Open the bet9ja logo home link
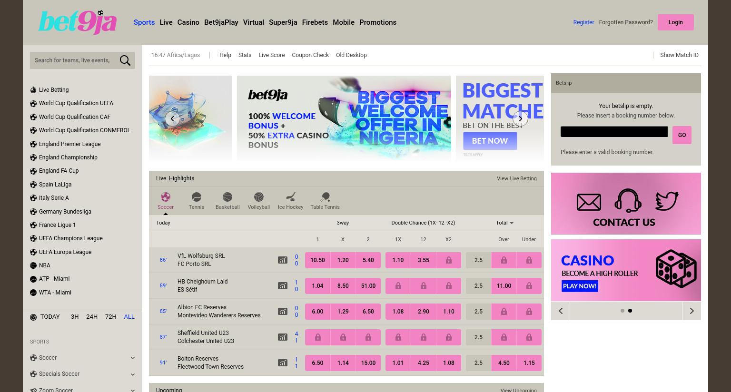This screenshot has height=392, width=731. [78, 22]
